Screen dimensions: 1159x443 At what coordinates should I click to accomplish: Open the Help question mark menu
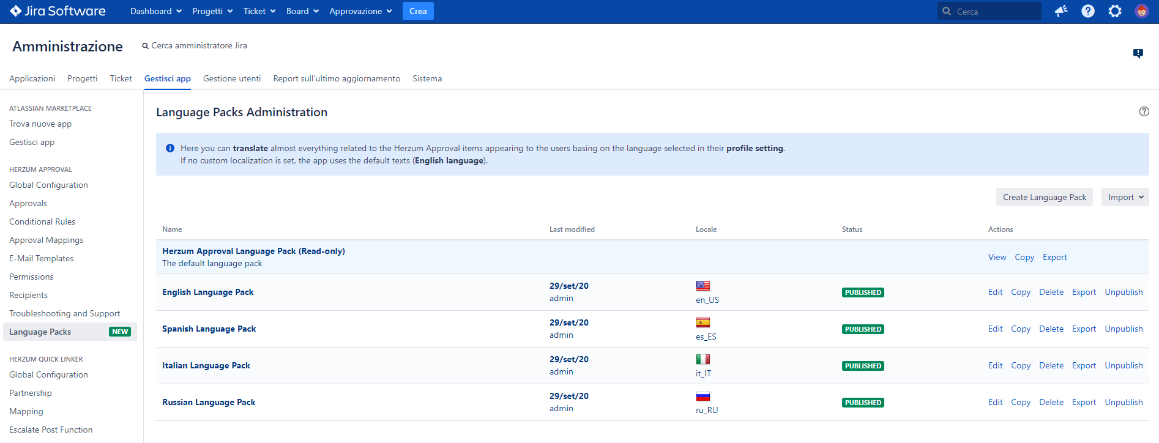click(1088, 11)
